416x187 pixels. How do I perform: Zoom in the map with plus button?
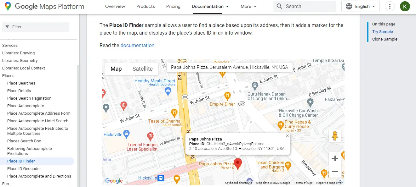tap(335, 159)
